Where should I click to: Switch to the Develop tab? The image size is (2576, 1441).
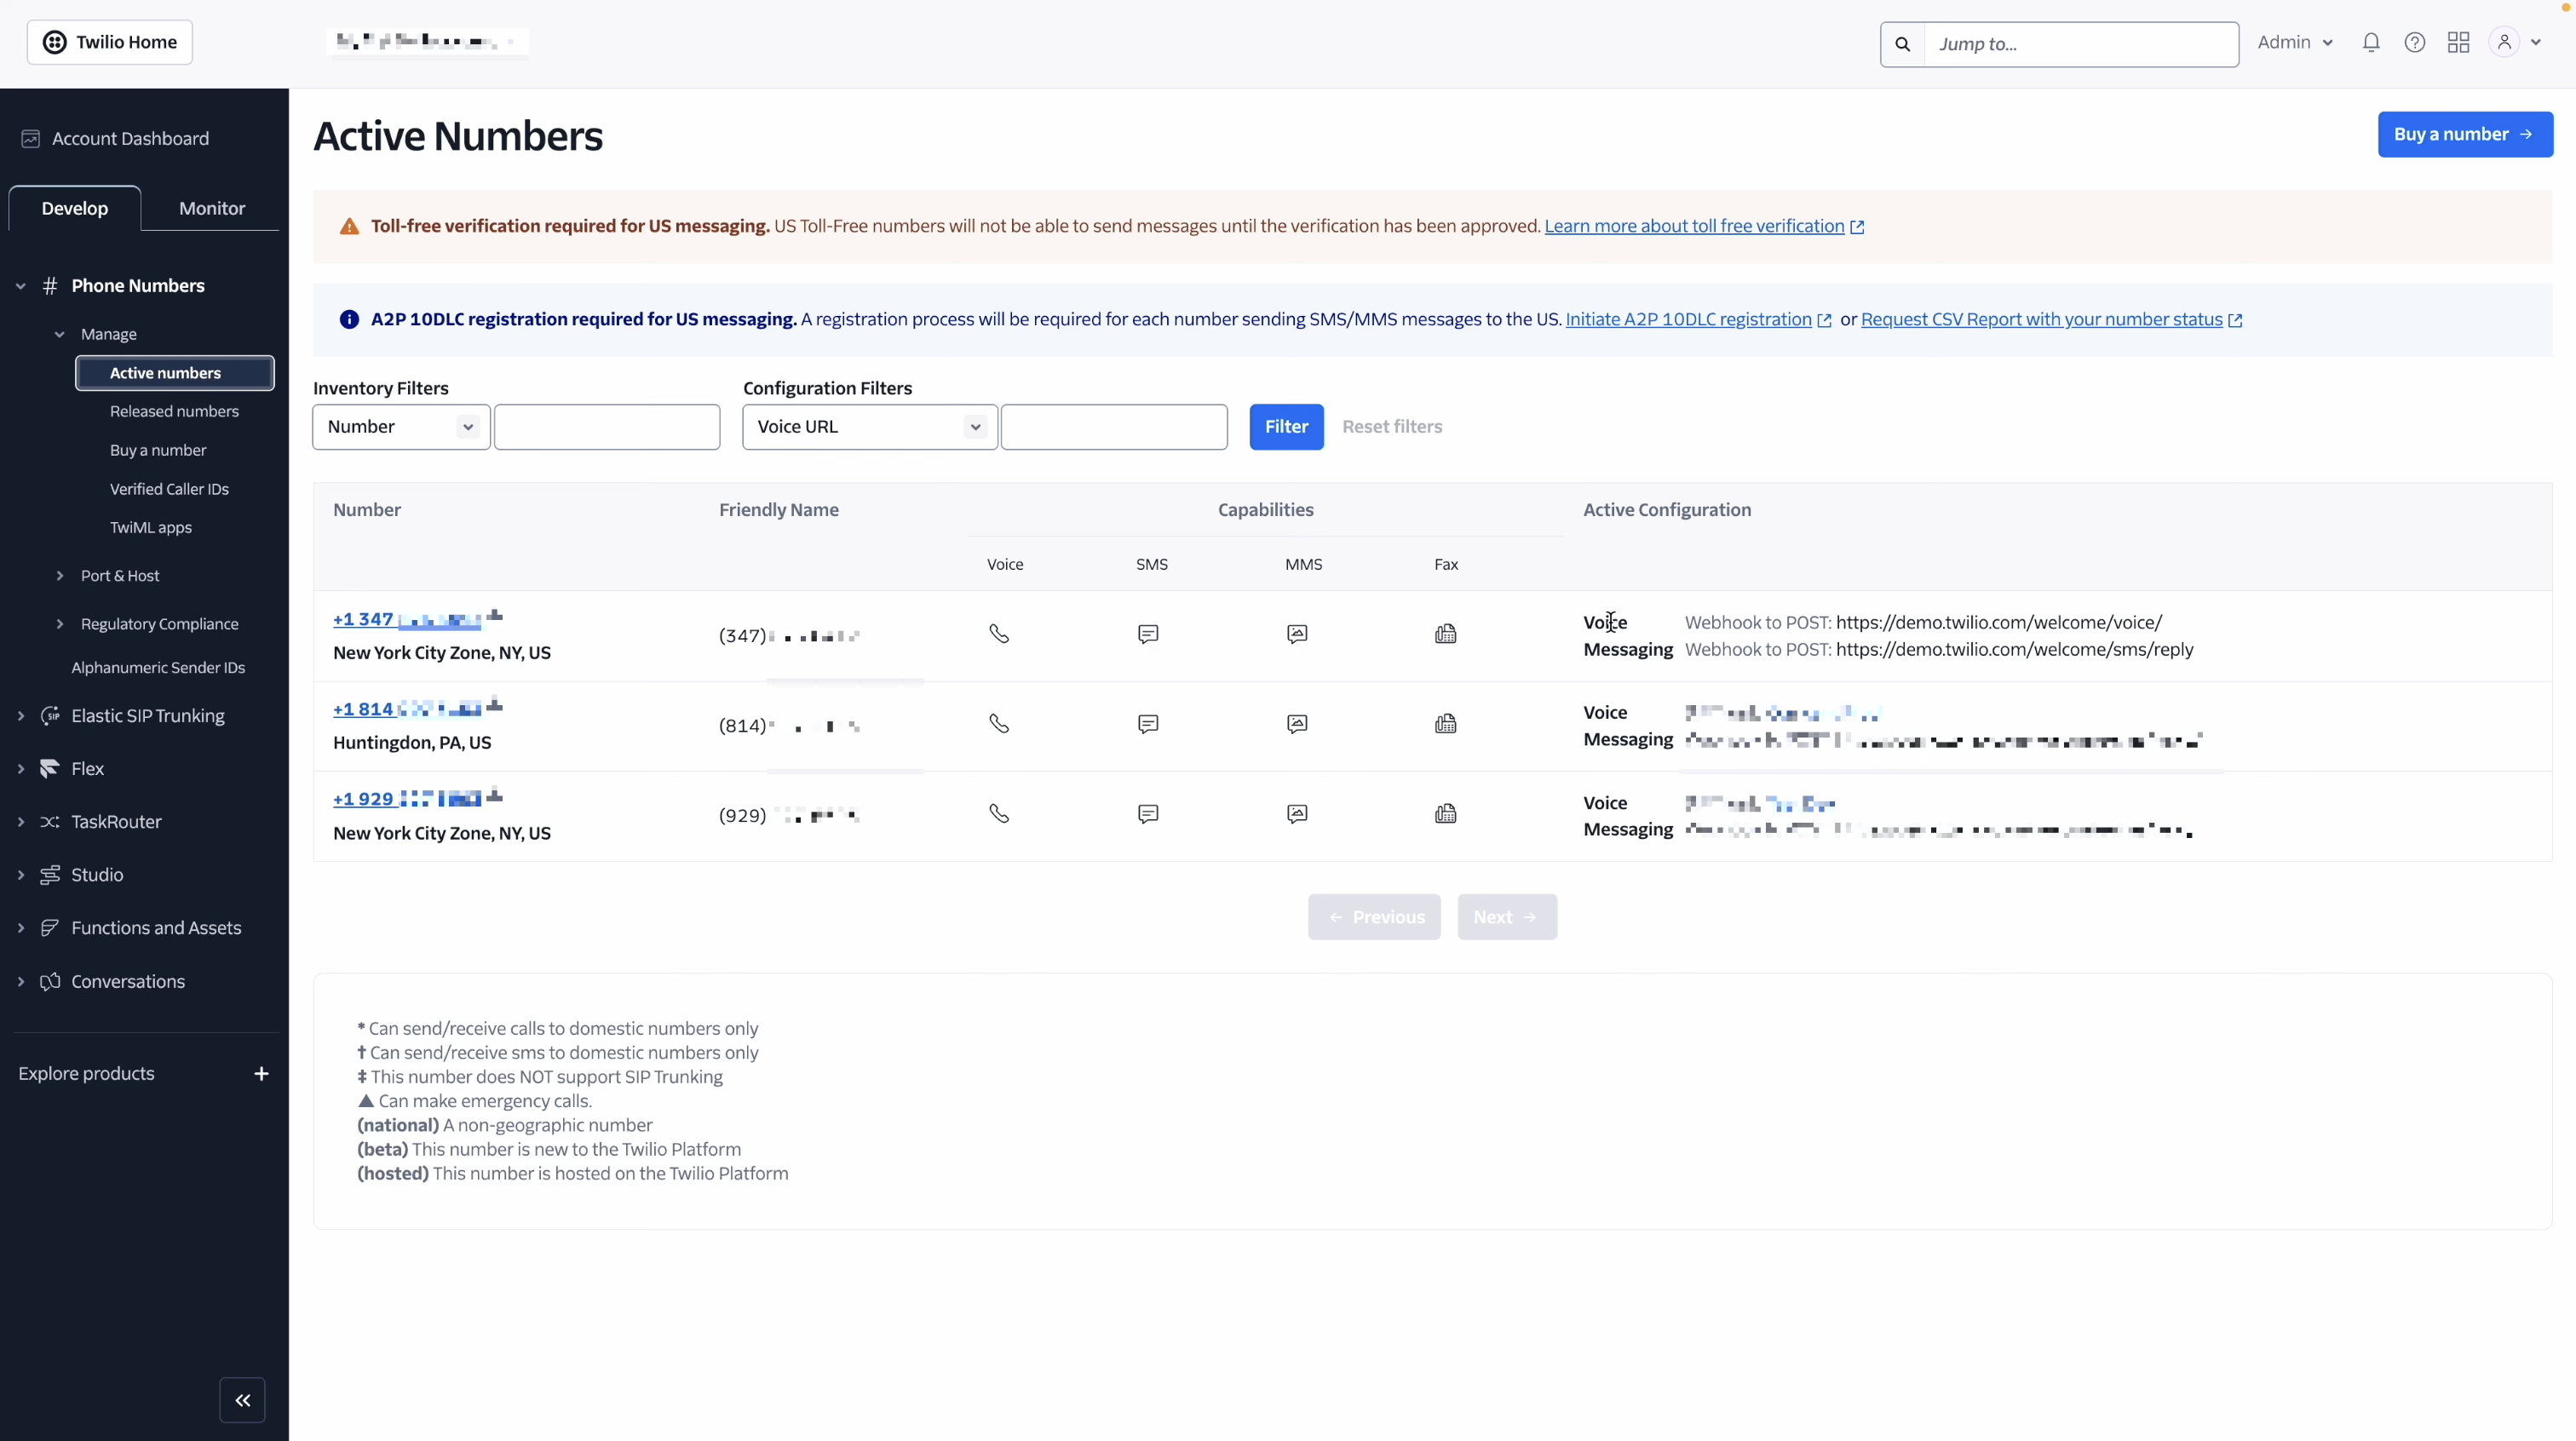coord(75,208)
